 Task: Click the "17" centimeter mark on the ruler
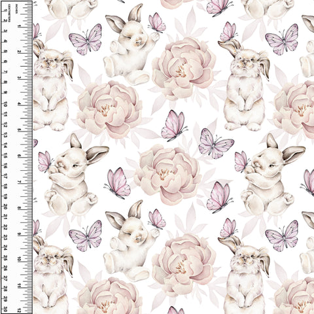[x=5, y=176]
